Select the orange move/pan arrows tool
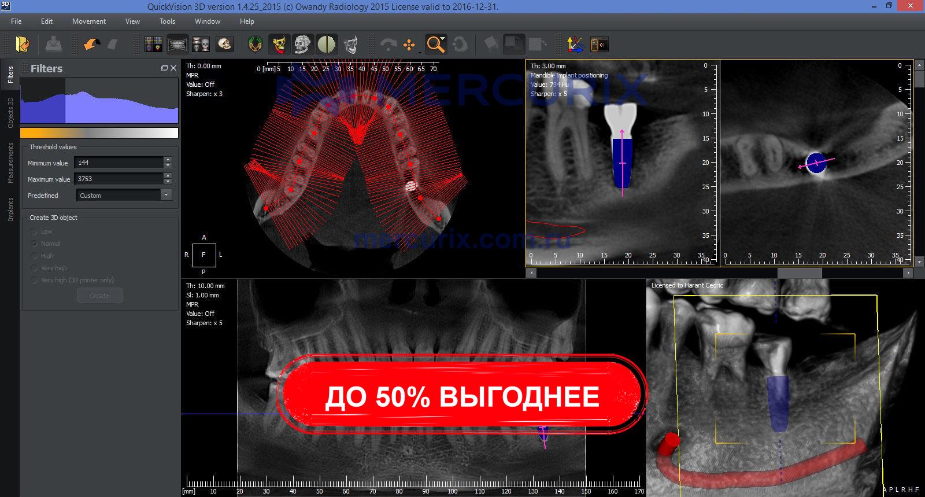925x497 pixels. (x=409, y=45)
